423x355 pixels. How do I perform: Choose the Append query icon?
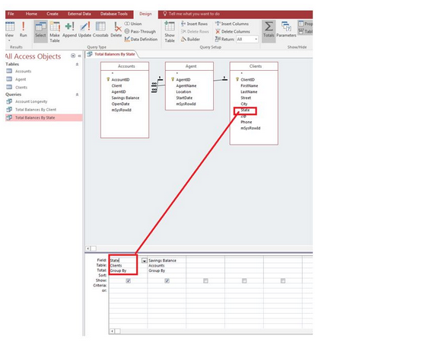tap(69, 30)
